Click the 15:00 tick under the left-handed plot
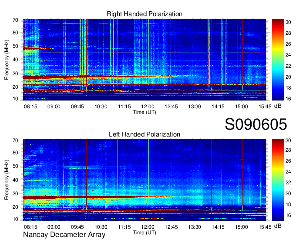 [x=242, y=227]
